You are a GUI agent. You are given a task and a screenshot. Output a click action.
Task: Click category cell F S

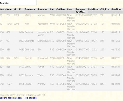pos(52,32)
